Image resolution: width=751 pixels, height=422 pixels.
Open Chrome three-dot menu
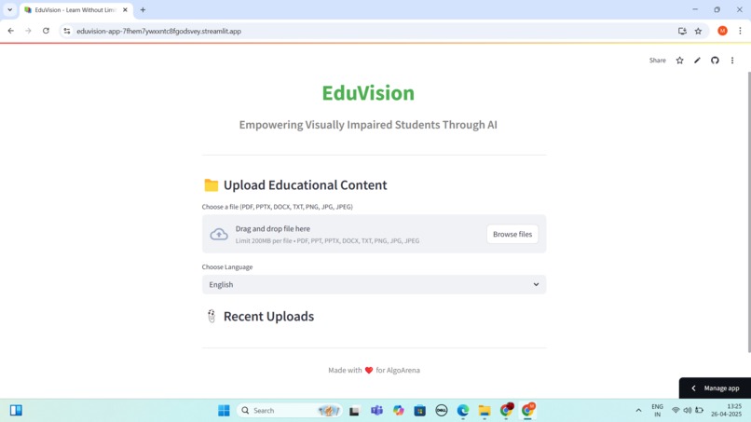tap(740, 31)
